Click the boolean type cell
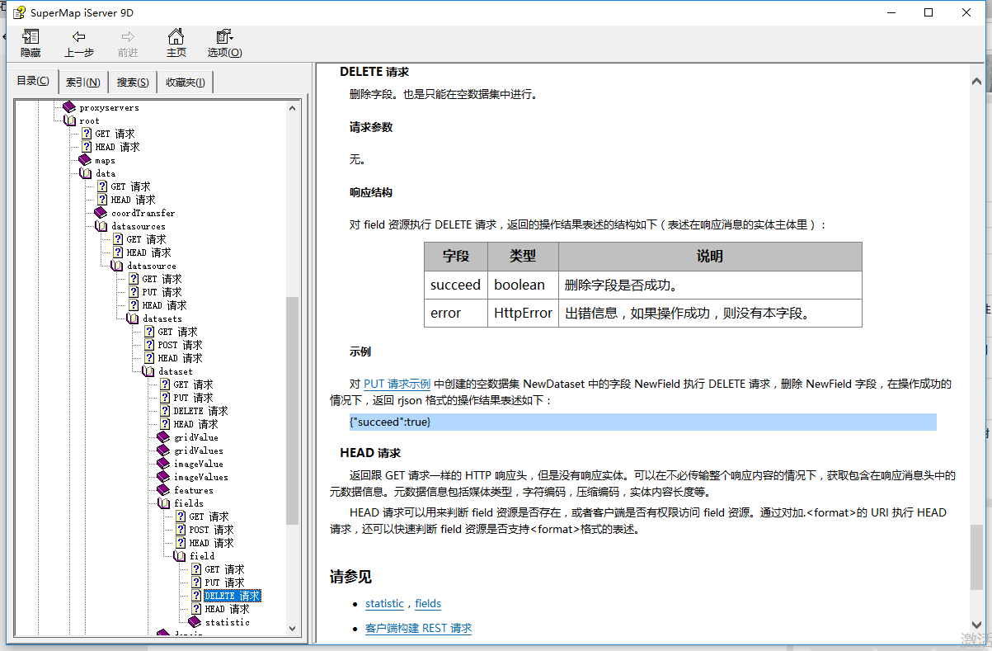The image size is (992, 651). [523, 285]
